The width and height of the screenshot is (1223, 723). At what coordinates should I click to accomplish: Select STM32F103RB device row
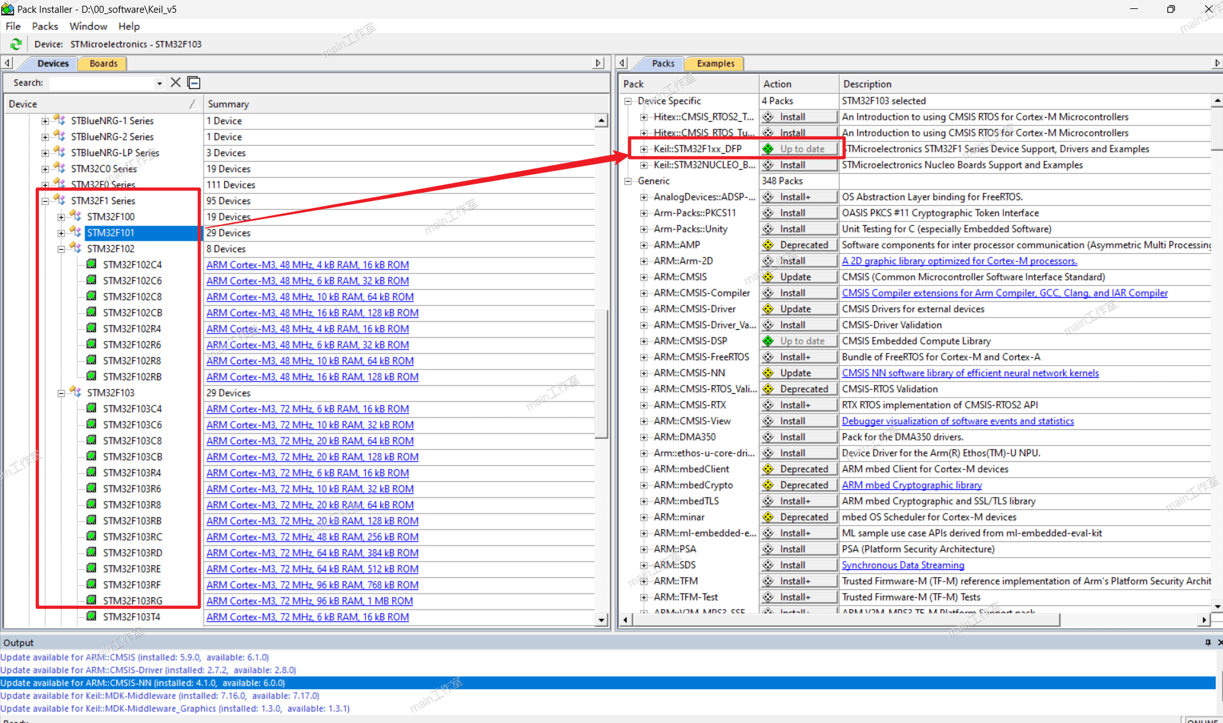[x=132, y=521]
